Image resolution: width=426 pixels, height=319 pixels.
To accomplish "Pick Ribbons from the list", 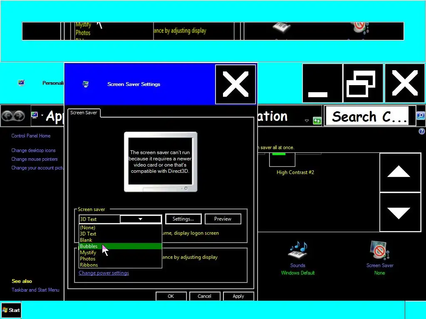I will coord(120,265).
